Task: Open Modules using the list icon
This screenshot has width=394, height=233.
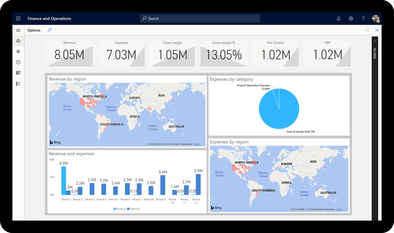Action: [18, 83]
